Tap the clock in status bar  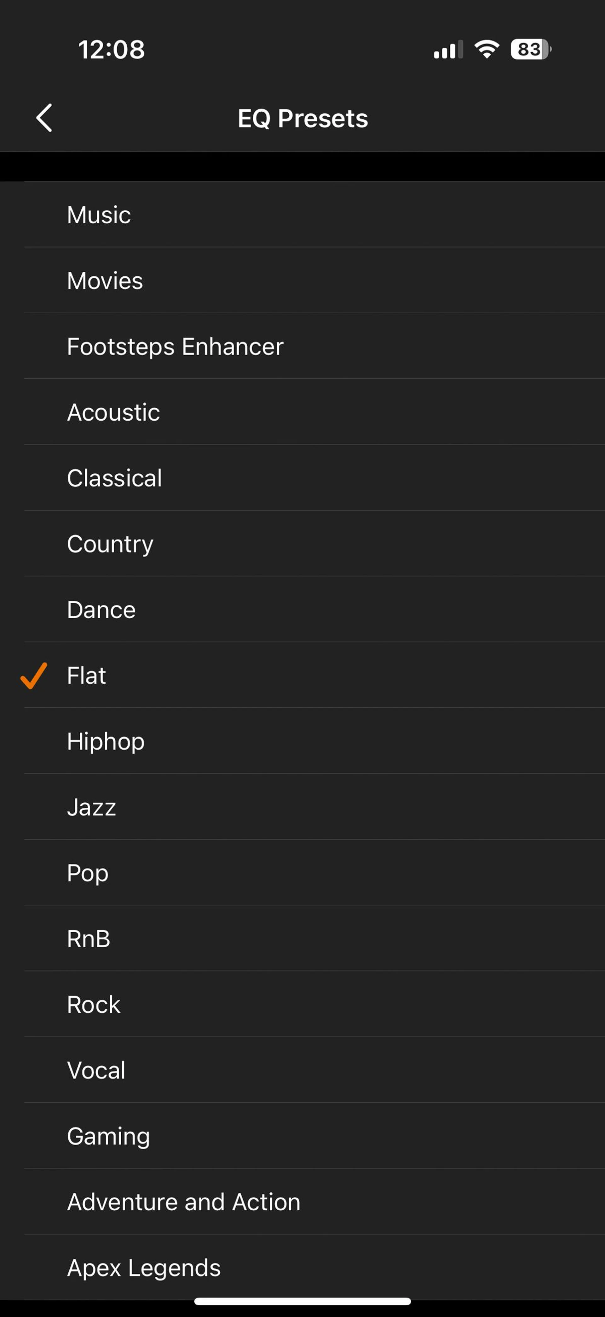coord(111,50)
